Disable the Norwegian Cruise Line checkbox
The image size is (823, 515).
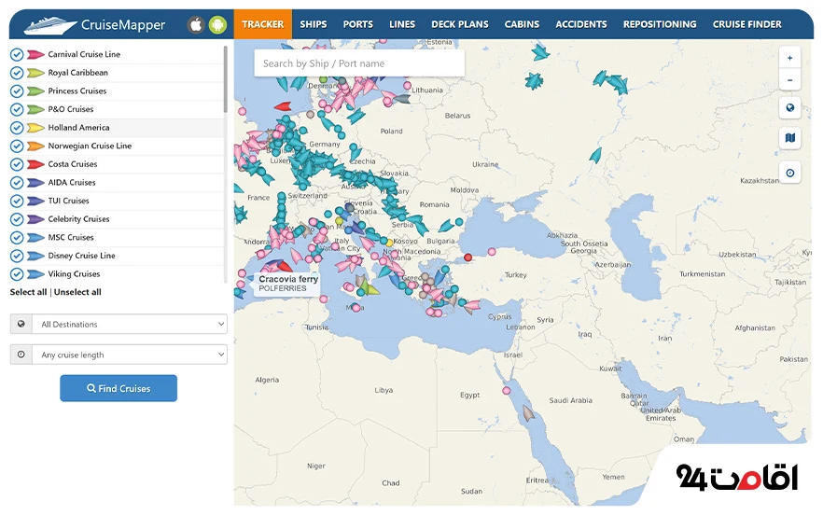click(17, 146)
